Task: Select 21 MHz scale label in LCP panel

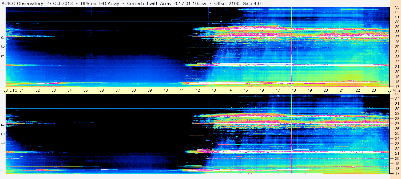Action: (397, 153)
